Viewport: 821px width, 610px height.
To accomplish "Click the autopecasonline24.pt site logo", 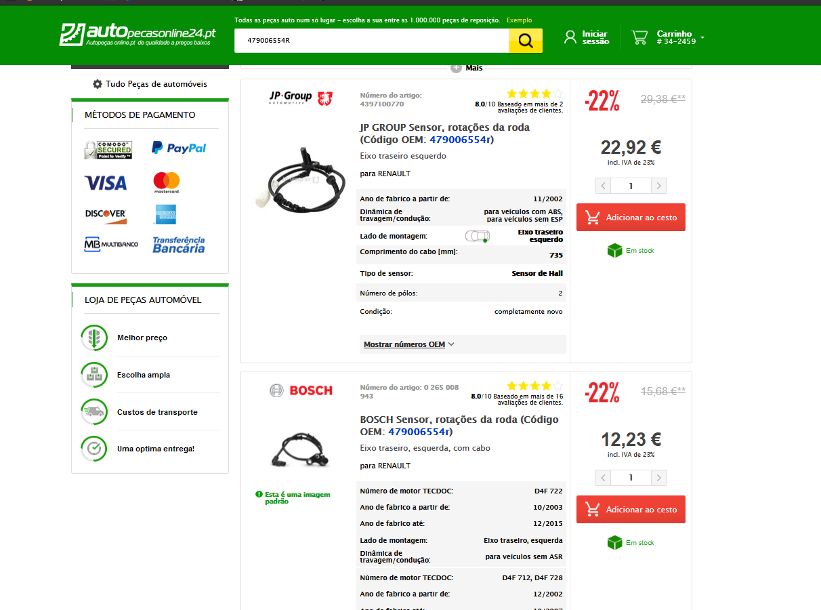I will (138, 35).
